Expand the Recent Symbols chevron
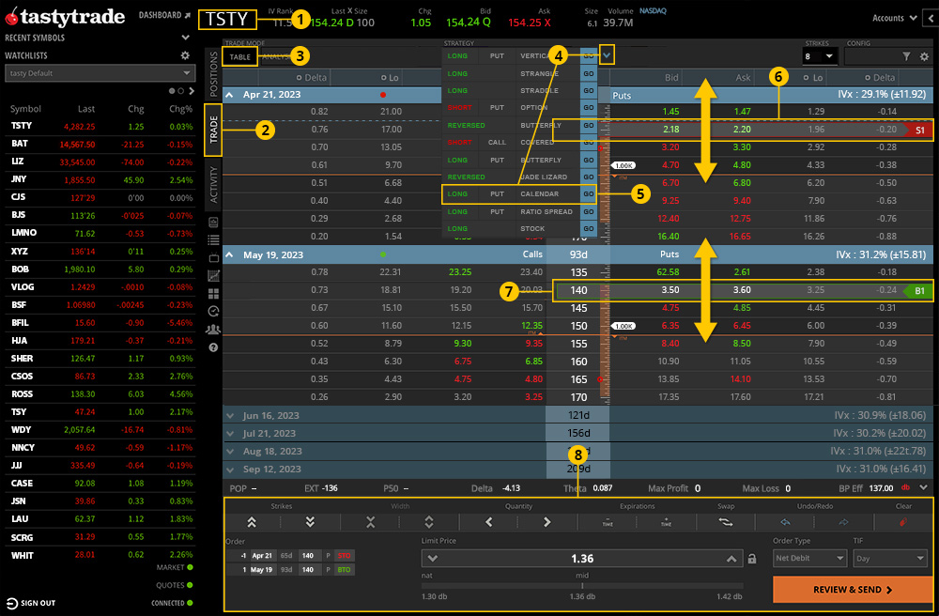Image resolution: width=939 pixels, height=616 pixels. pos(185,38)
